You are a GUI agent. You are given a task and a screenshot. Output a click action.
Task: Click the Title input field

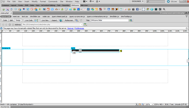point(109,20)
